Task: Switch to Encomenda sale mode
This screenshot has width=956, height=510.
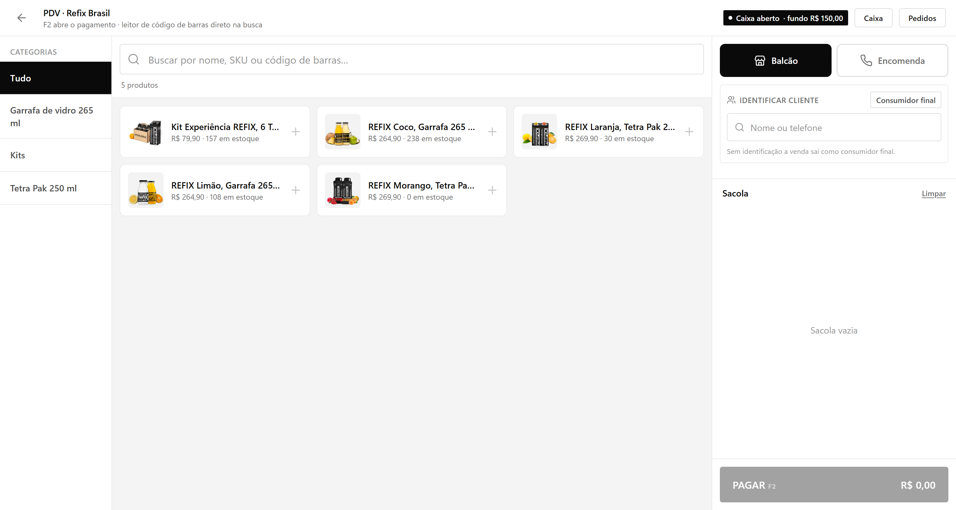Action: point(892,60)
